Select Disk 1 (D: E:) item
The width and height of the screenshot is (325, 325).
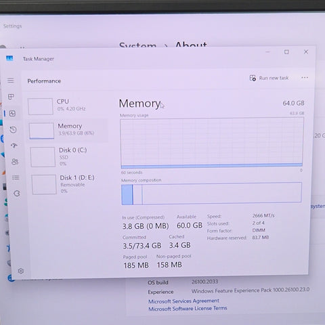(x=70, y=184)
